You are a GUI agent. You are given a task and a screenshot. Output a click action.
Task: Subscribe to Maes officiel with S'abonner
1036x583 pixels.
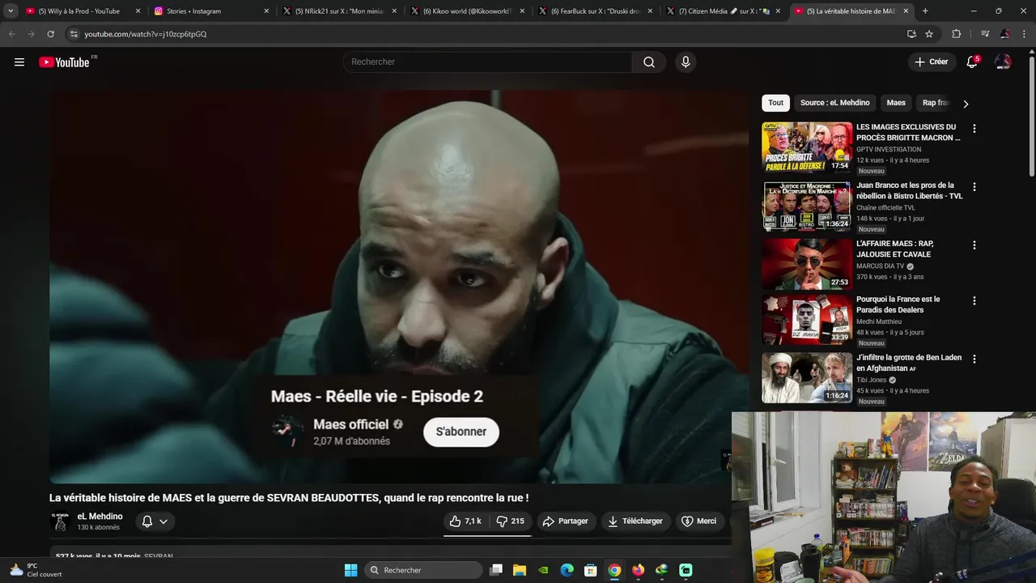(x=461, y=432)
